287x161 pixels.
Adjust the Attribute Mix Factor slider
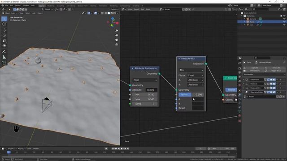tap(191, 94)
